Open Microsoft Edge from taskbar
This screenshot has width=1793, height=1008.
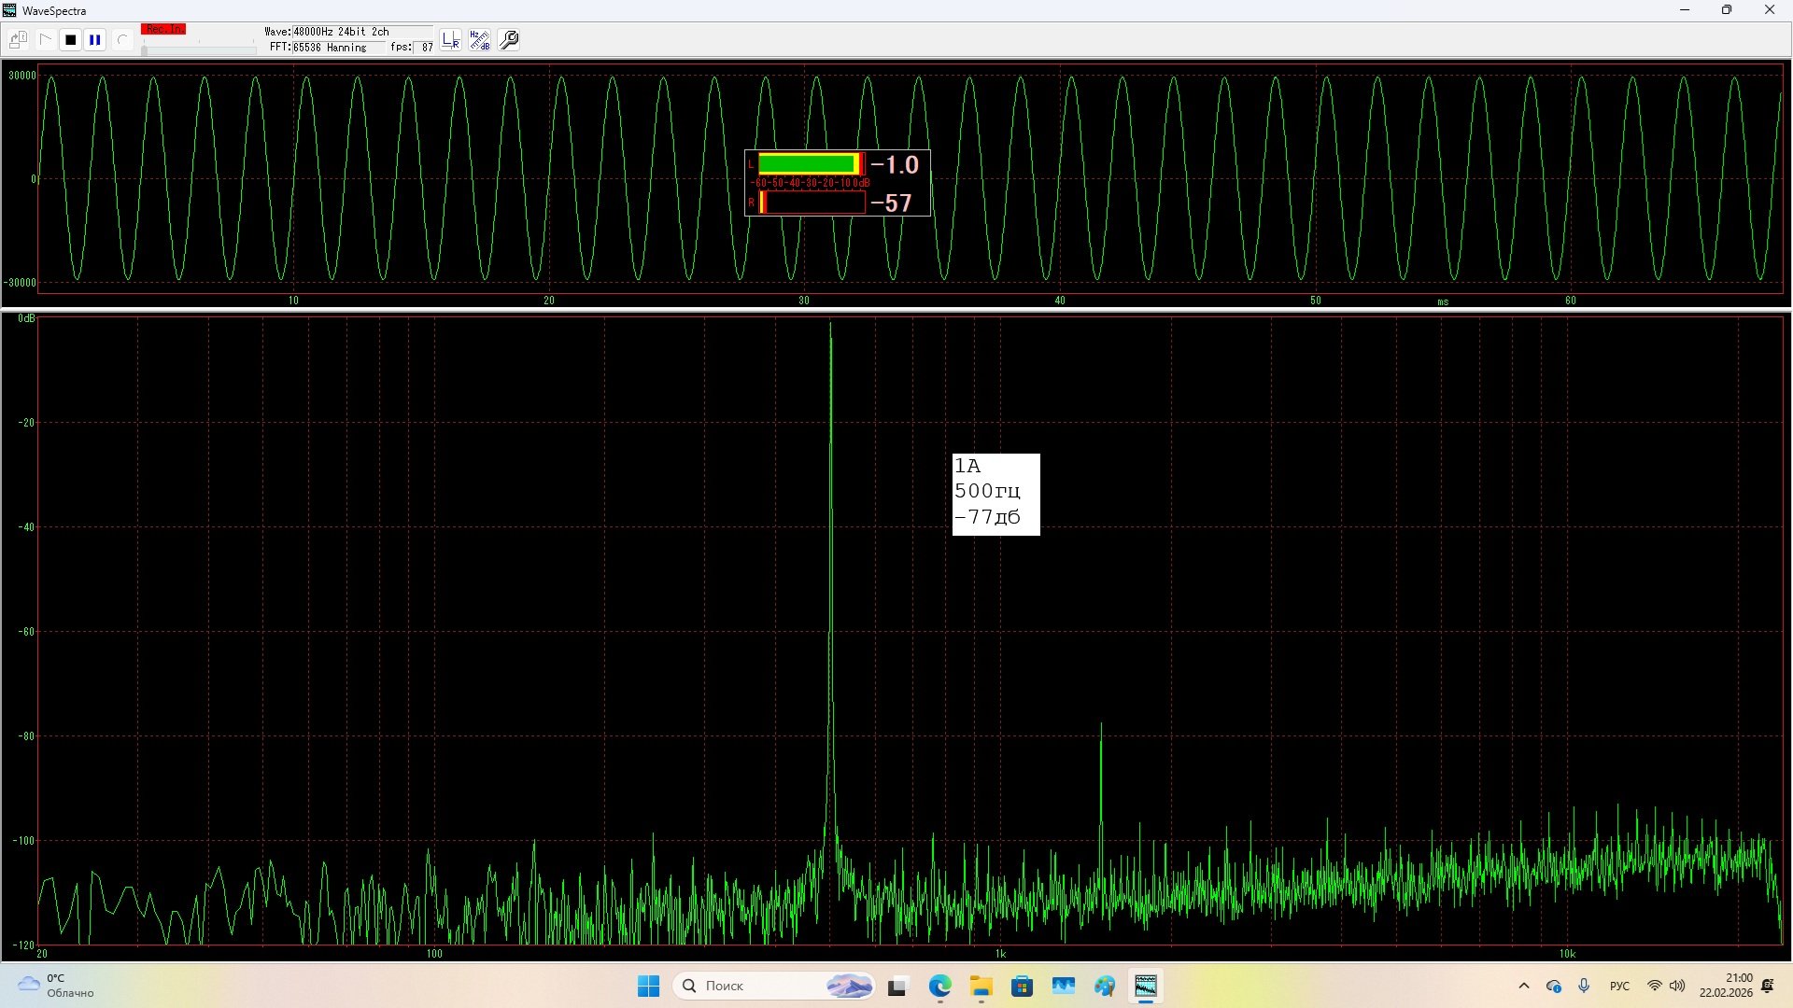939,987
